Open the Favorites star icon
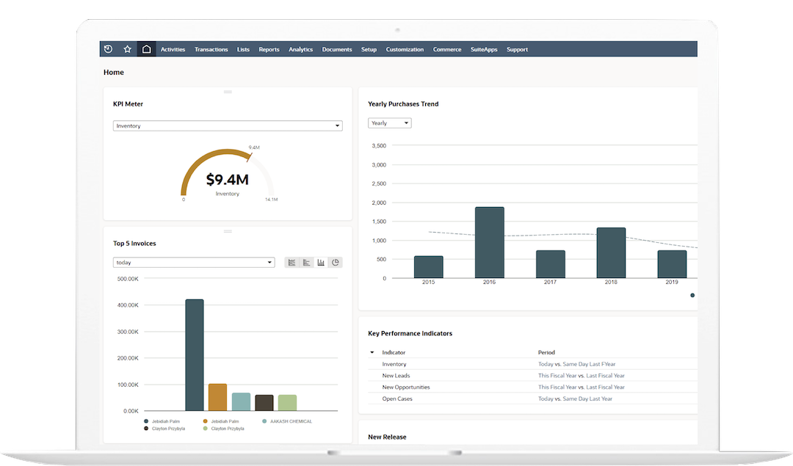This screenshot has height=466, width=793. [x=126, y=48]
